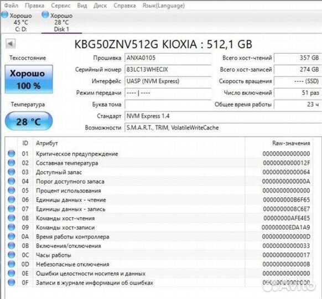The image size is (322, 299).
Task: Open the Файл menu
Action: tap(11, 6)
